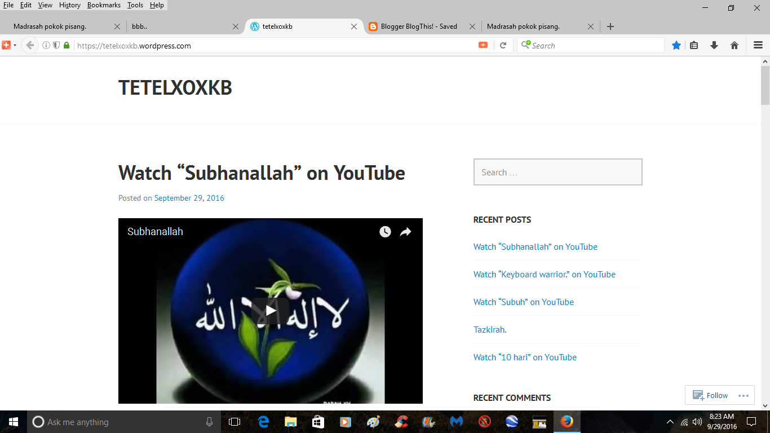Click the site information icon in address bar
770x433 pixels.
pyautogui.click(x=46, y=46)
